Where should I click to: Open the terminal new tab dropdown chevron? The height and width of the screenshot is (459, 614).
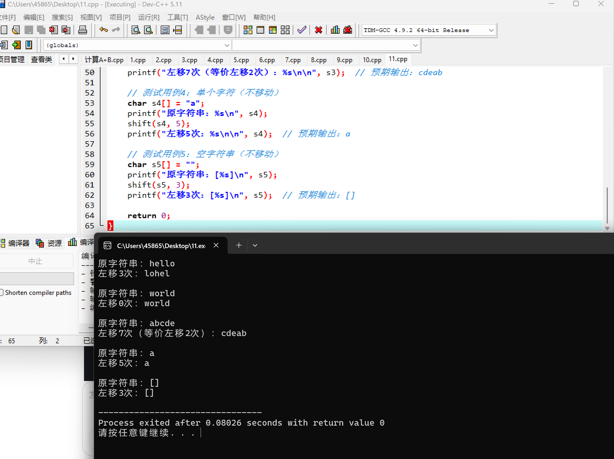coord(255,245)
